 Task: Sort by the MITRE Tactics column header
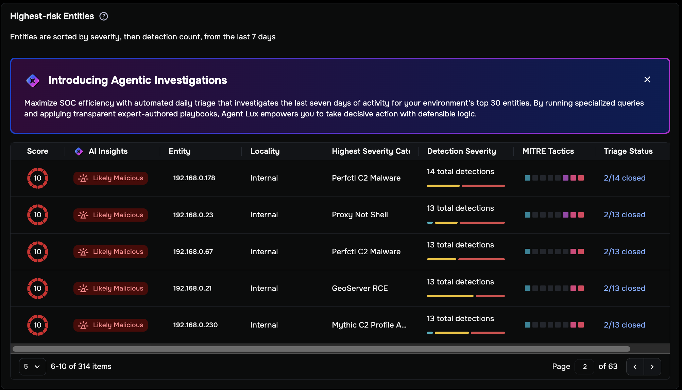[548, 151]
